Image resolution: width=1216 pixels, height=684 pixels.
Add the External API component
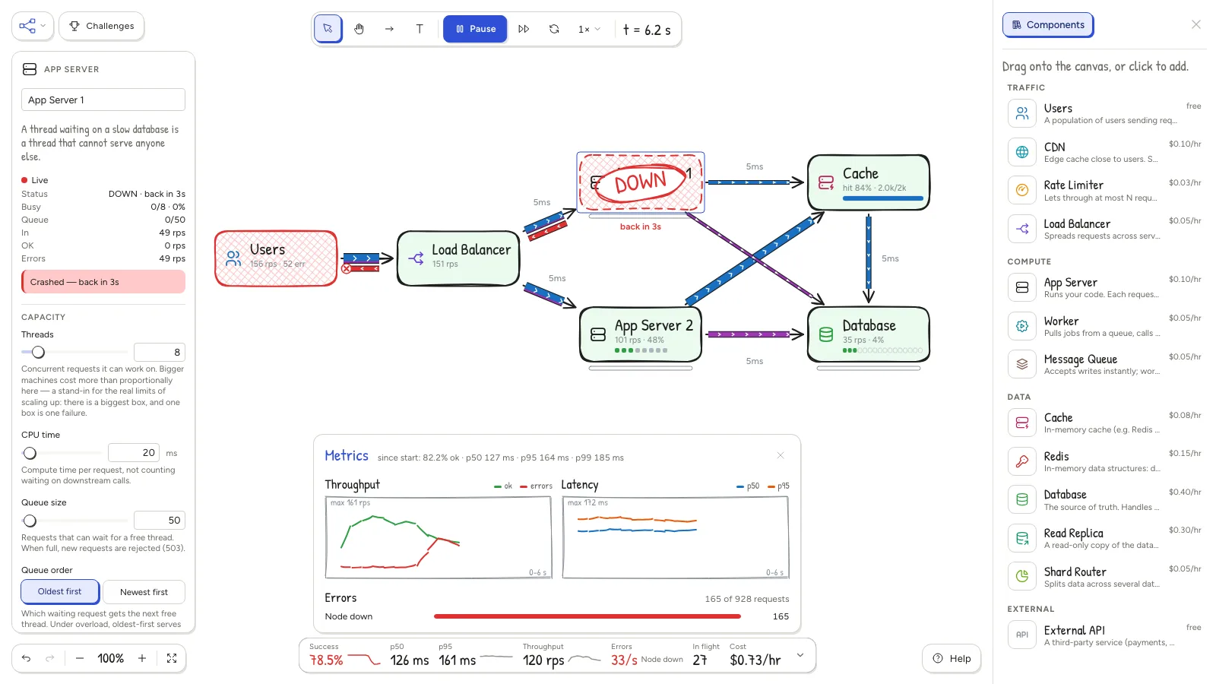(1104, 635)
